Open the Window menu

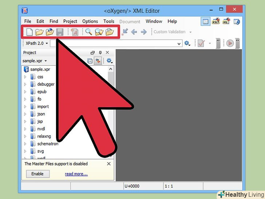tap(154, 21)
